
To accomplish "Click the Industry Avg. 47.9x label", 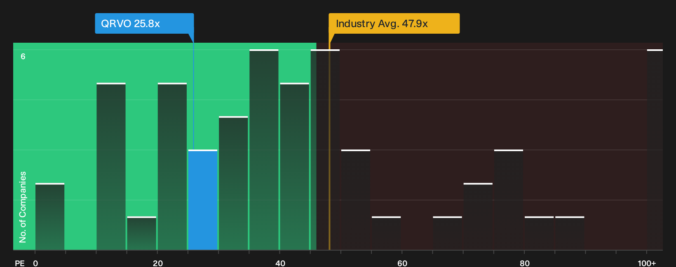I will tap(394, 23).
